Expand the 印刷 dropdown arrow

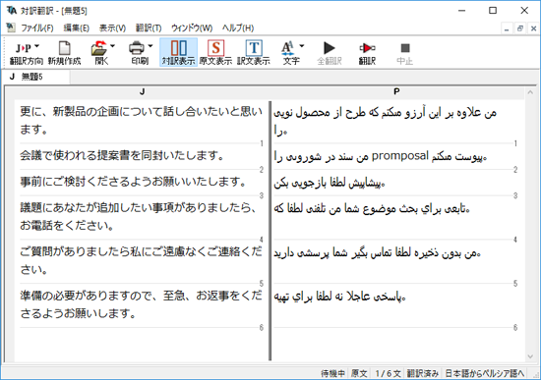pyautogui.click(x=150, y=46)
